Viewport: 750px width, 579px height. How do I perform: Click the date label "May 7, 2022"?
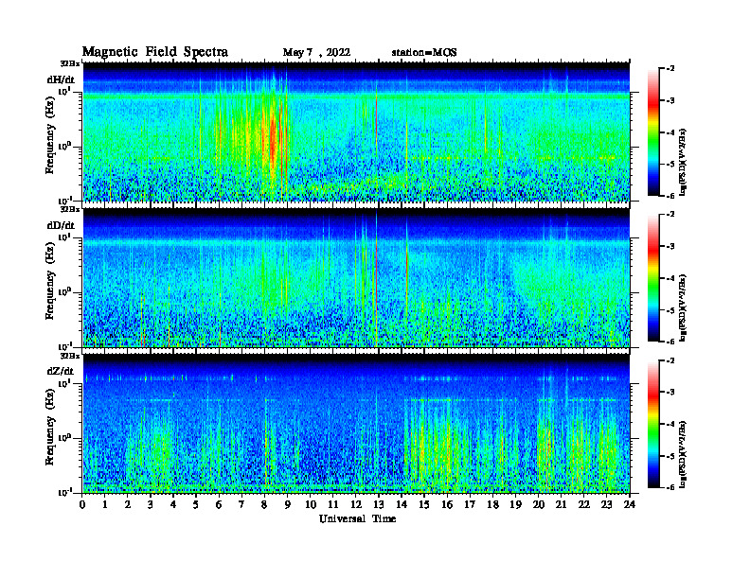tap(316, 53)
